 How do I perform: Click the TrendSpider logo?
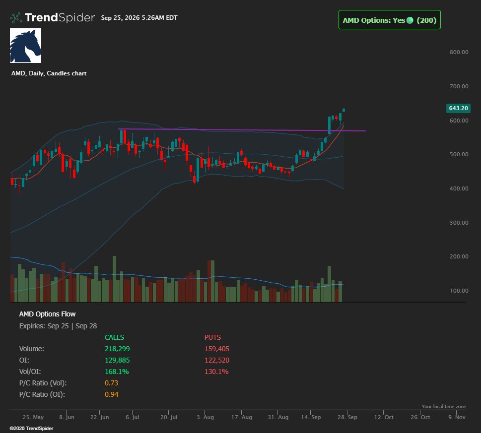tap(52, 18)
